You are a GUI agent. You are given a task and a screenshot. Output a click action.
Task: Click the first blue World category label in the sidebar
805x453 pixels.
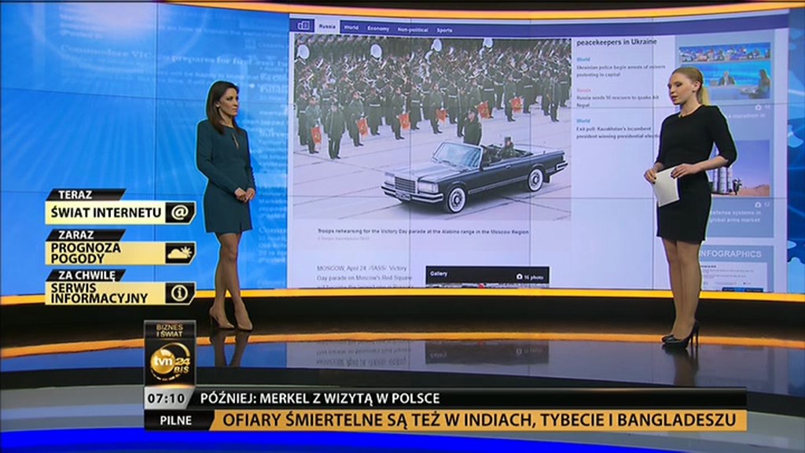583,60
